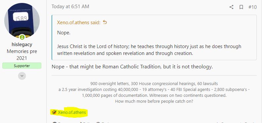Open hislegacy's profile from the username
The image size is (262, 123).
(x=22, y=44)
